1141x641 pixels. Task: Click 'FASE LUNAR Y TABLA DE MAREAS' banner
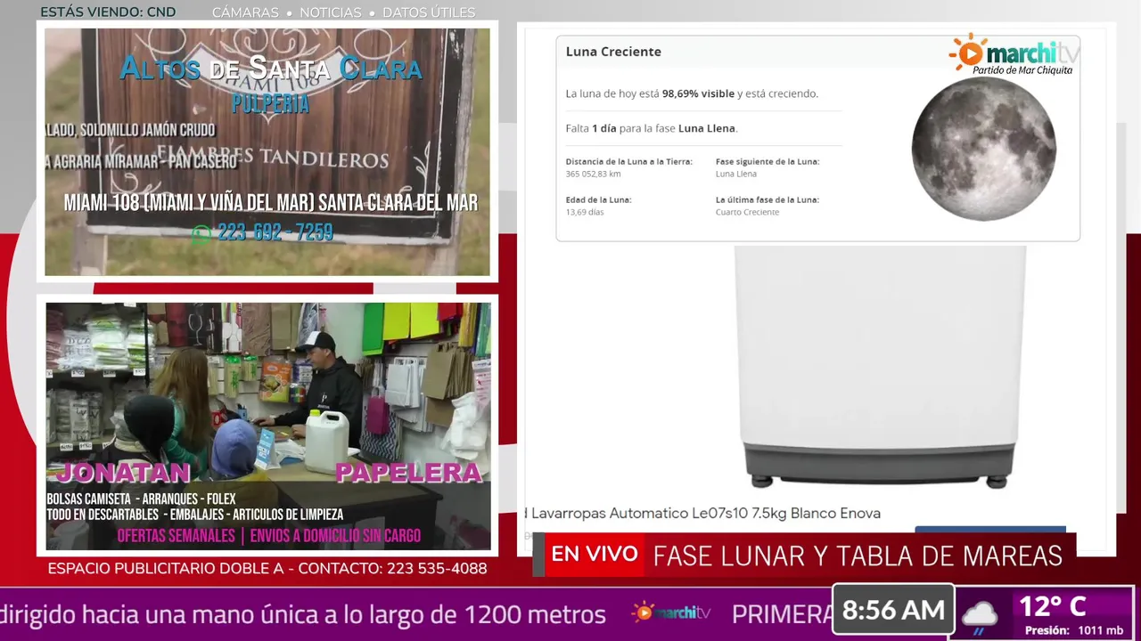pos(858,556)
